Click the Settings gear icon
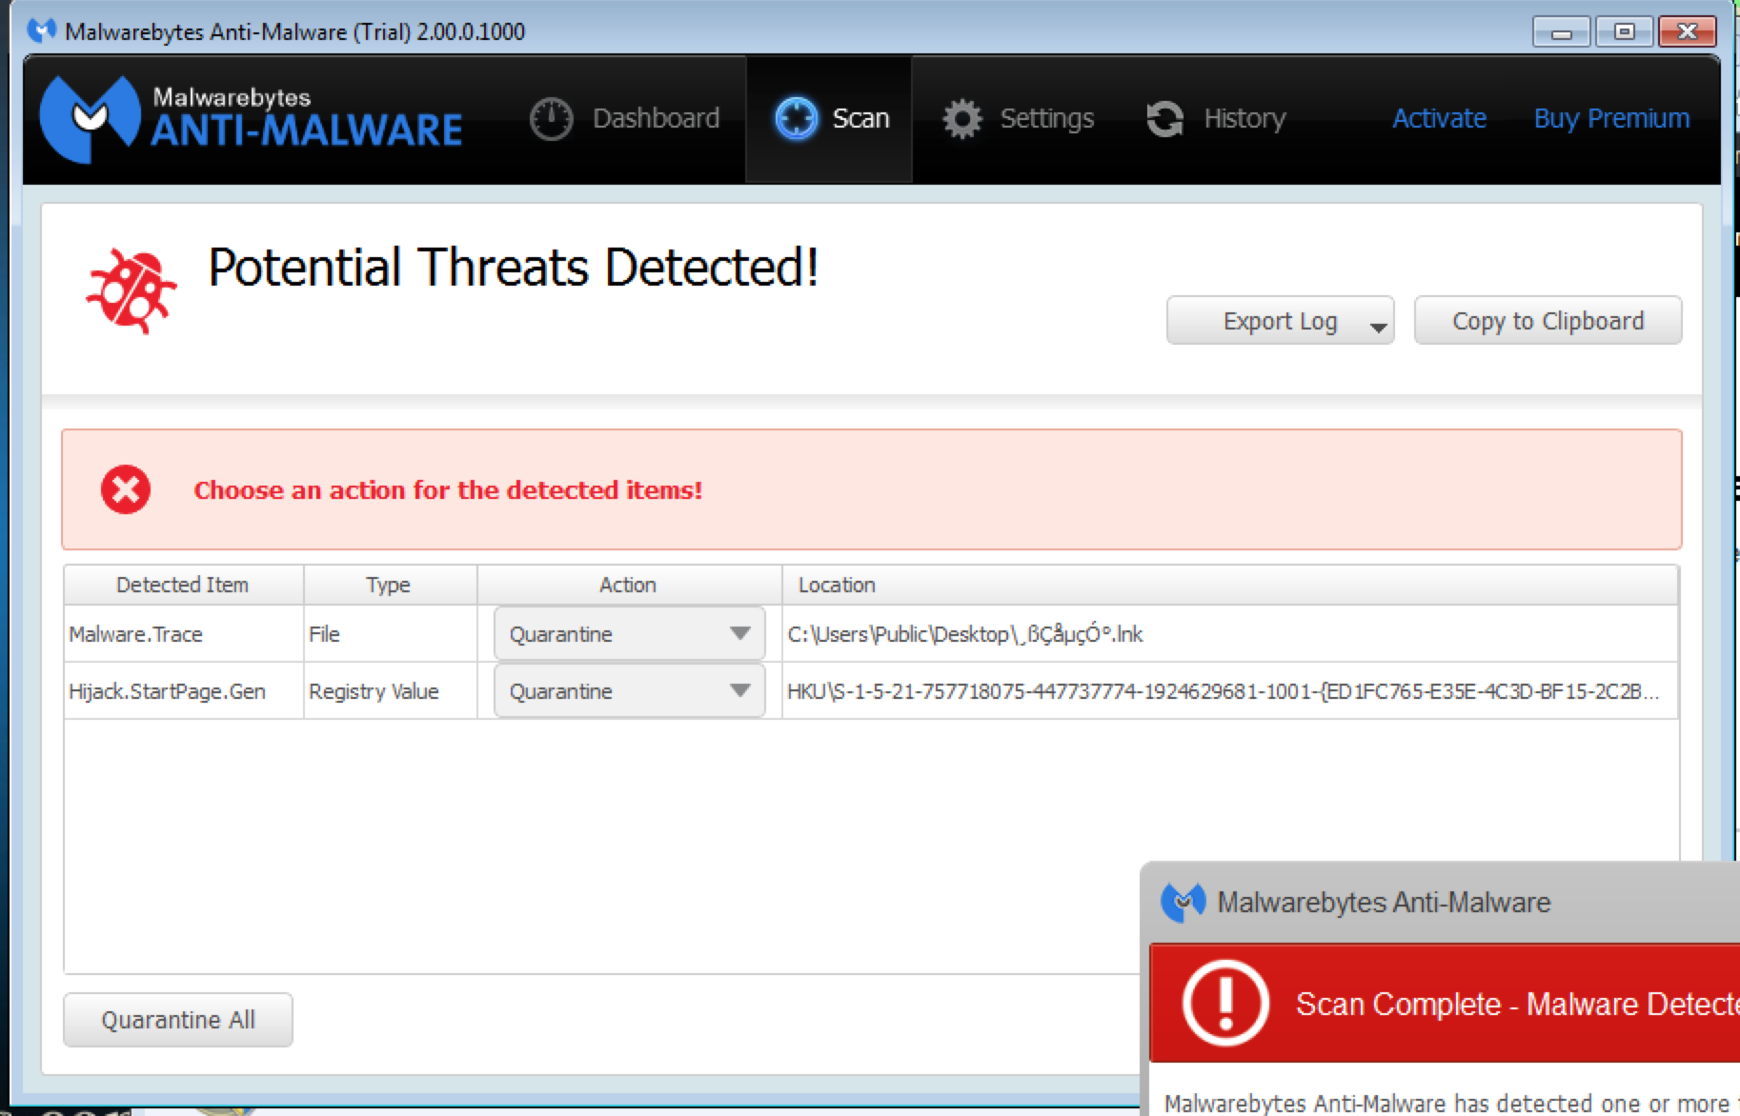 click(962, 119)
